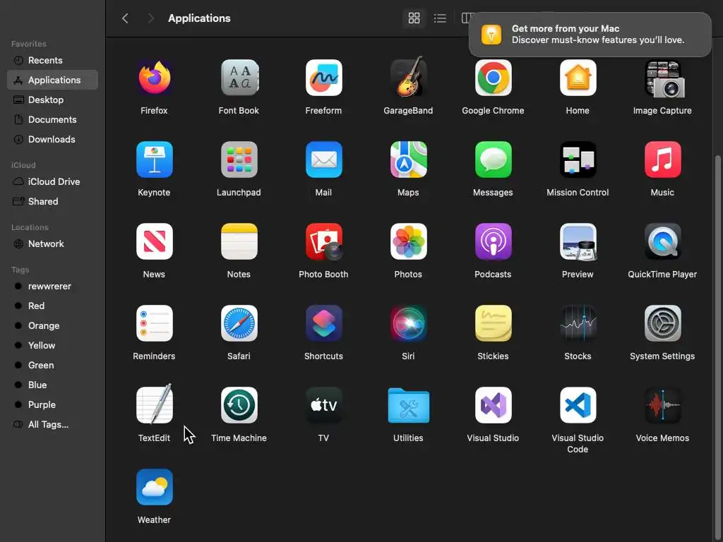This screenshot has height=542, width=723.
Task: Open Google Chrome from Applications
Action: [x=493, y=78]
